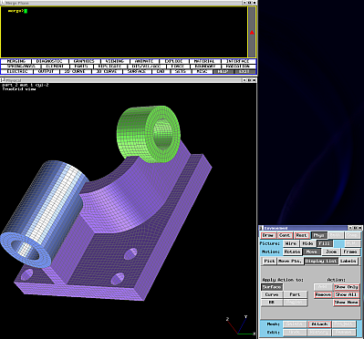The image size is (364, 339).
Task: Select Hide picture mode
Action: [307, 243]
